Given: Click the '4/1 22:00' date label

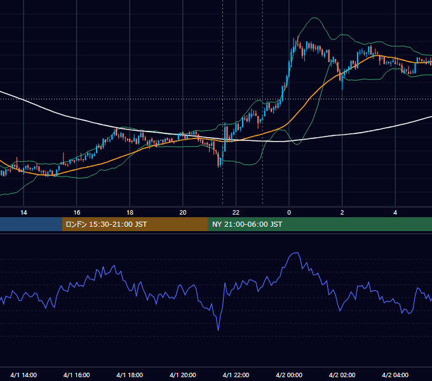Looking at the screenshot, I should [x=236, y=375].
